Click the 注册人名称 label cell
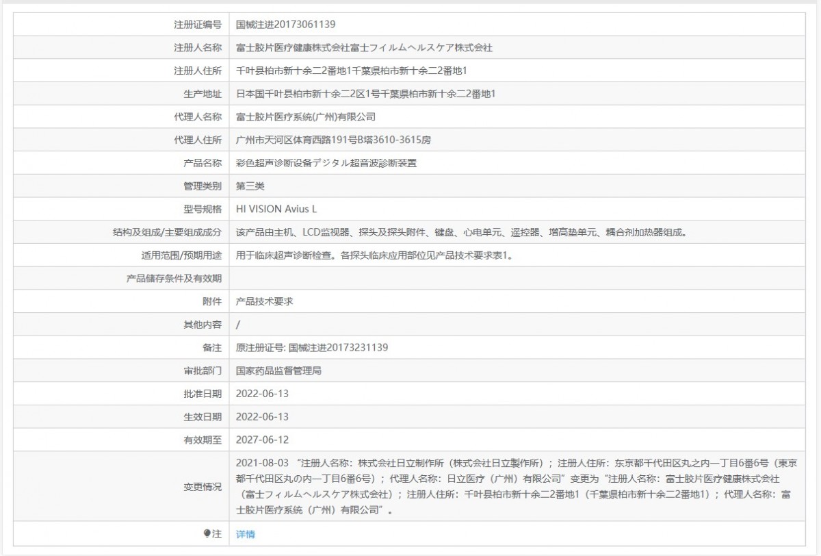The height and width of the screenshot is (556, 821). tap(122, 47)
